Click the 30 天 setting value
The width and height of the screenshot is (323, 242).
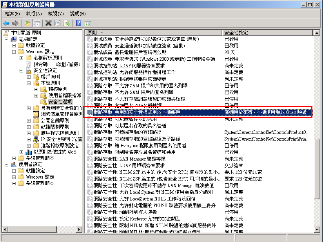click(x=230, y=52)
